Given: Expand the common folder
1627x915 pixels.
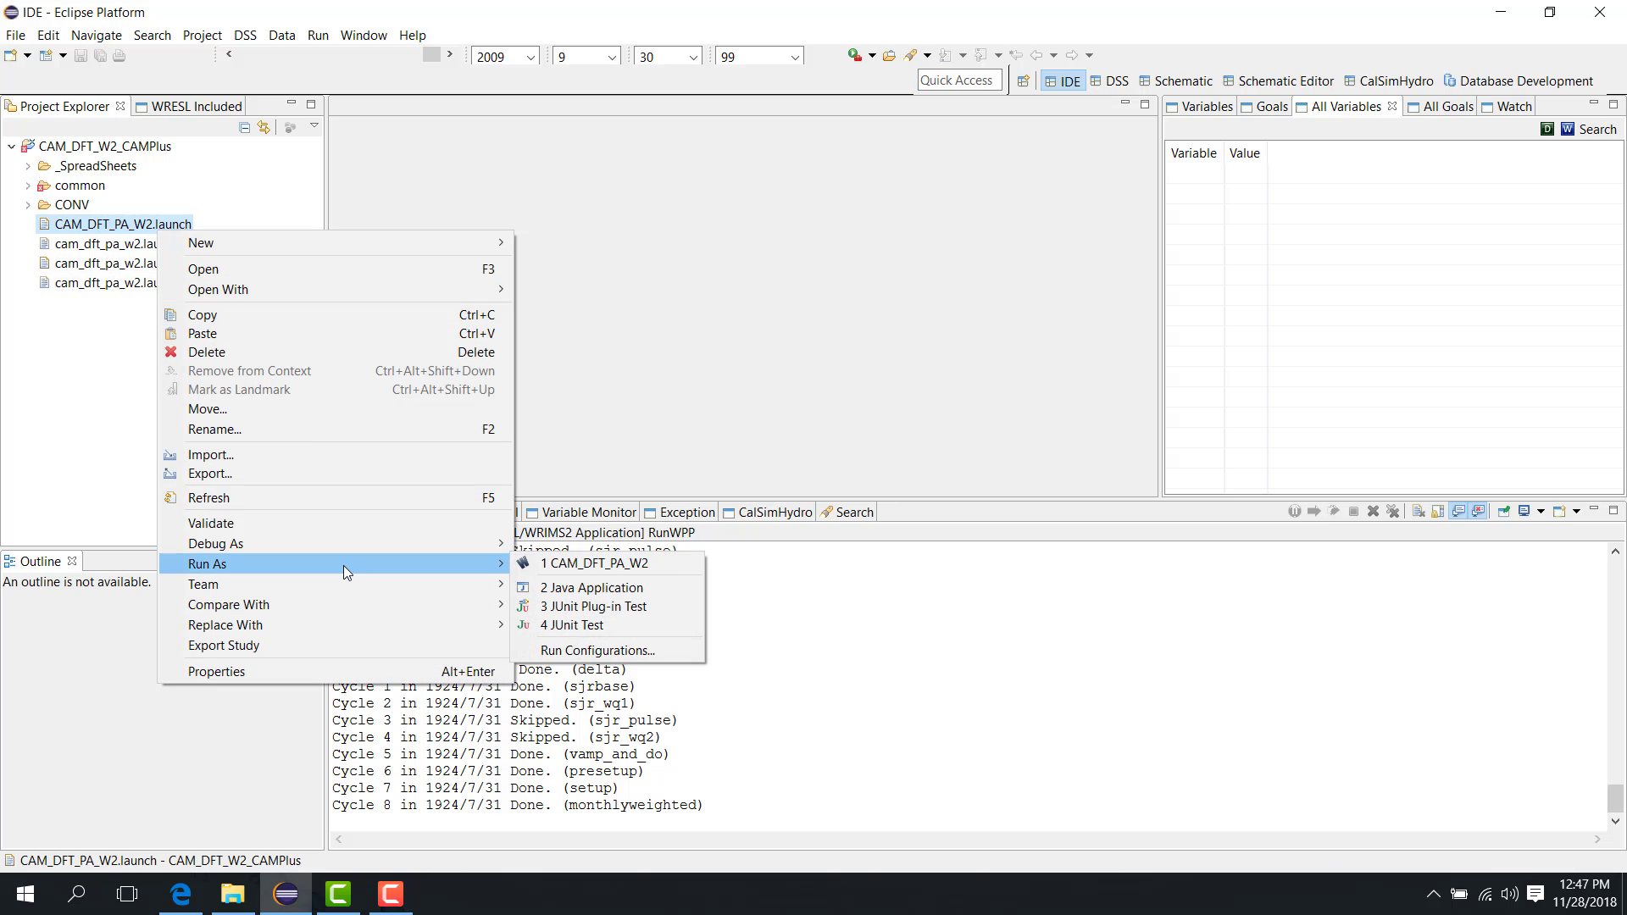Looking at the screenshot, I should [x=28, y=186].
